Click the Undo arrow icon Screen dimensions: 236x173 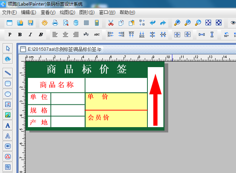click(153, 23)
